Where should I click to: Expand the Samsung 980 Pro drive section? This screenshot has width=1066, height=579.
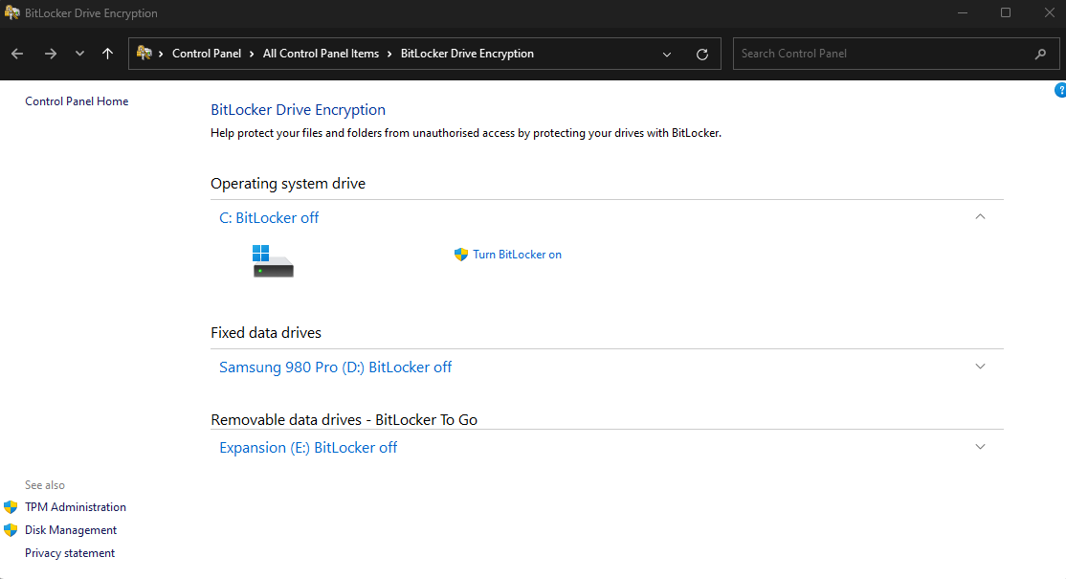click(x=980, y=366)
